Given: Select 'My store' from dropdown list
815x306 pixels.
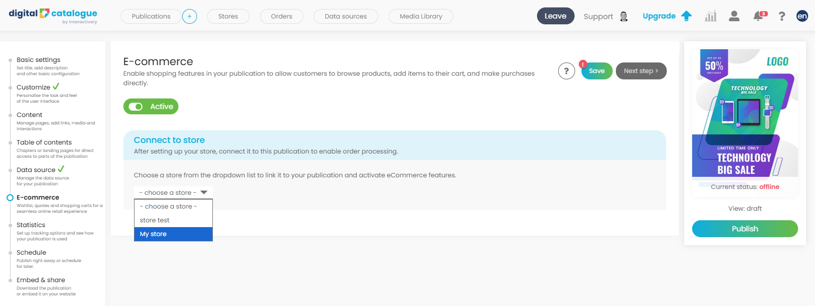Looking at the screenshot, I should pos(173,234).
